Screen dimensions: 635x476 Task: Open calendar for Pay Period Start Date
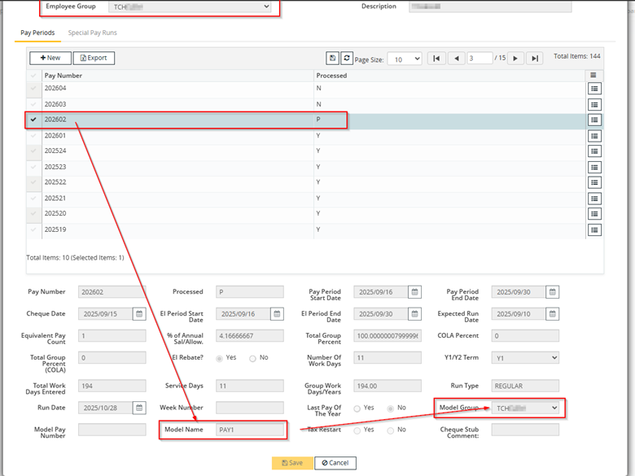coord(414,292)
